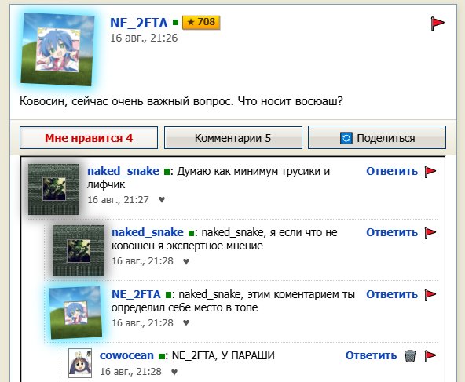Click NE_2FTA's large post avatar

57,49
